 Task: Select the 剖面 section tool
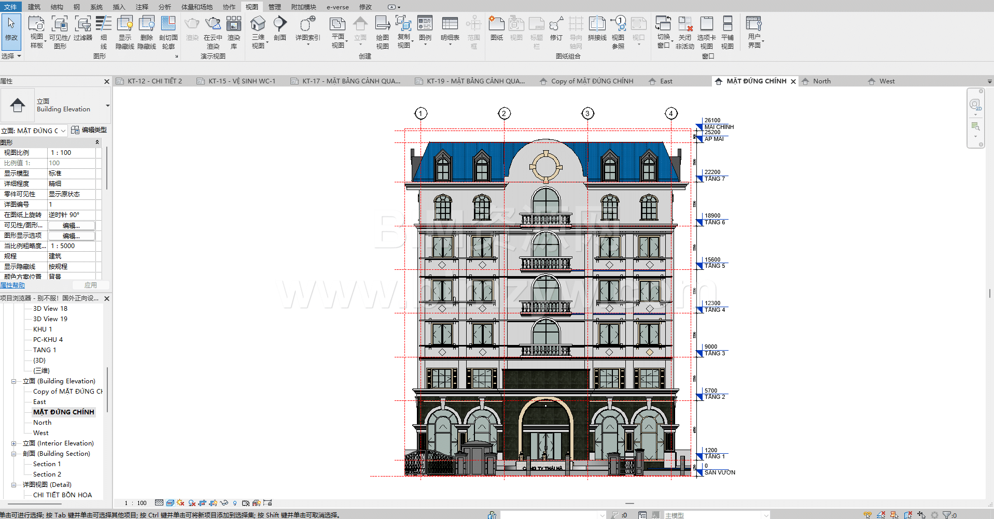280,28
